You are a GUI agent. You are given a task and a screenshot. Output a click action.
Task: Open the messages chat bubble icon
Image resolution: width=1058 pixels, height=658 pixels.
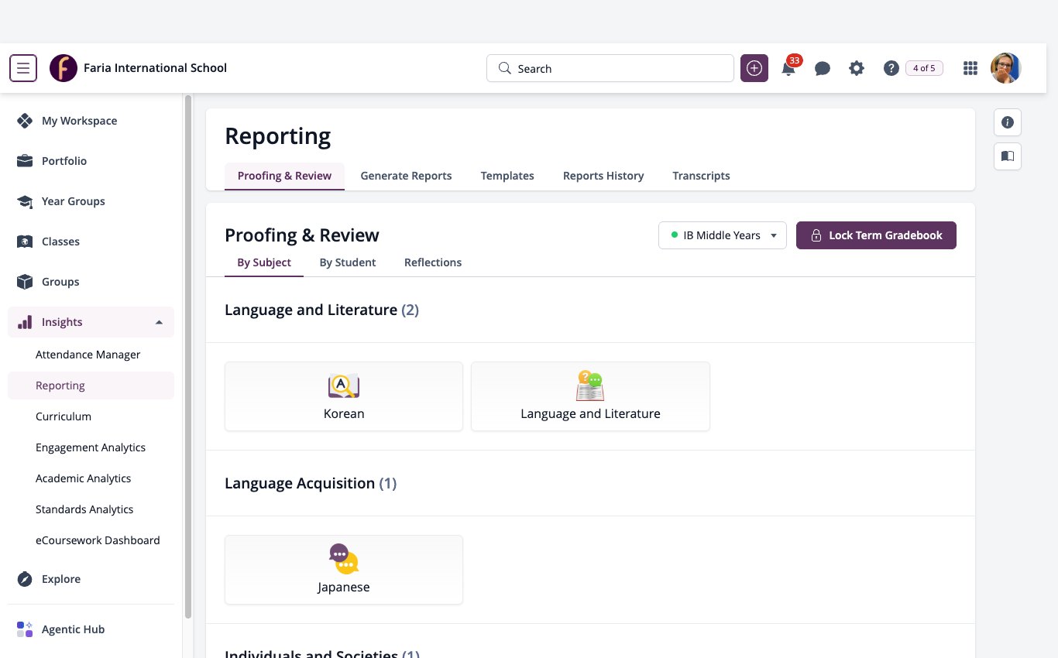(823, 69)
